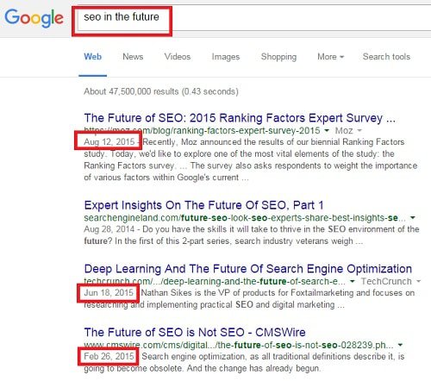Open 'The Future of SEO is Not SEO' result

195,333
